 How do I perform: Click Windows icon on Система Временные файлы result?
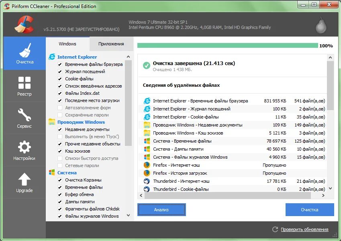[147, 141]
